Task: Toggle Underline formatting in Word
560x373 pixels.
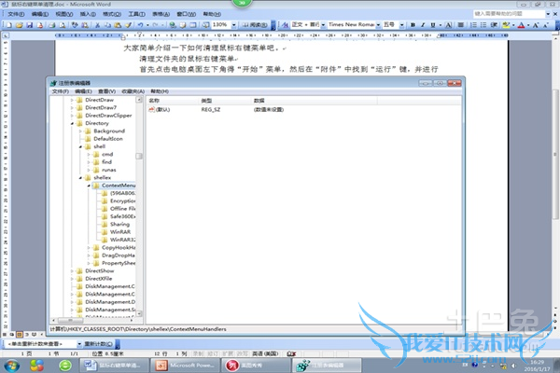Action: coord(433,25)
